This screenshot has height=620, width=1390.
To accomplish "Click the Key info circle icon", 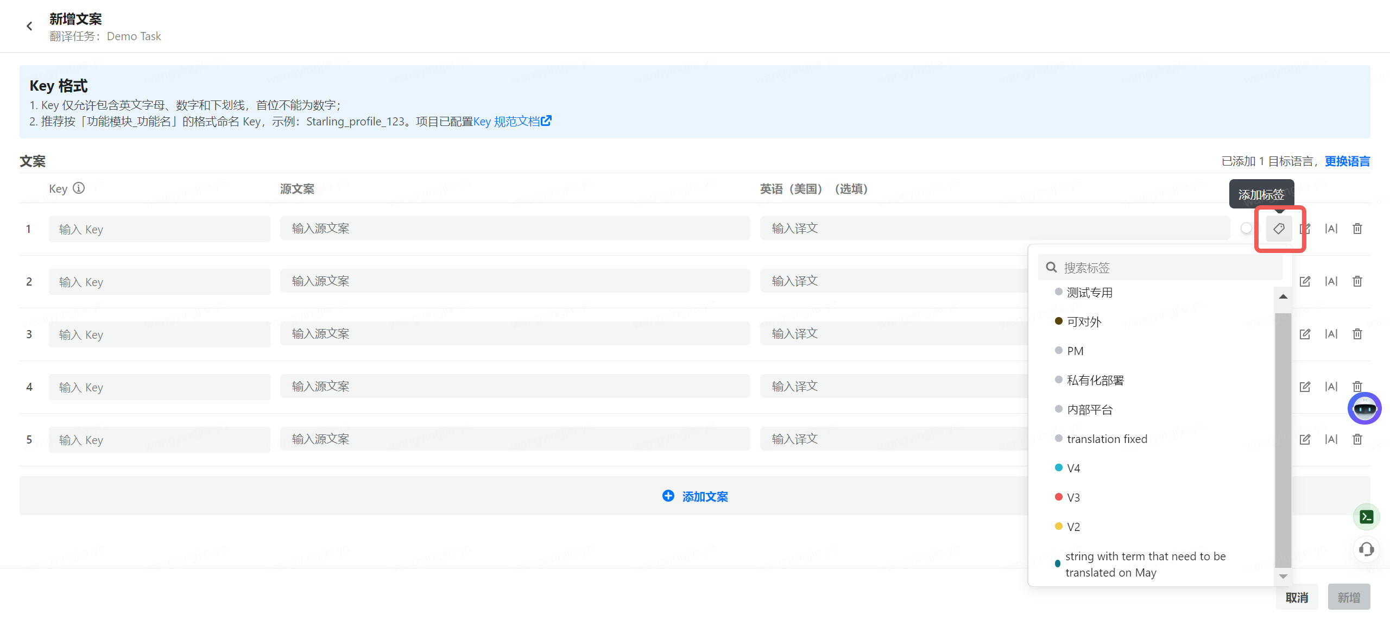I will pos(79,188).
